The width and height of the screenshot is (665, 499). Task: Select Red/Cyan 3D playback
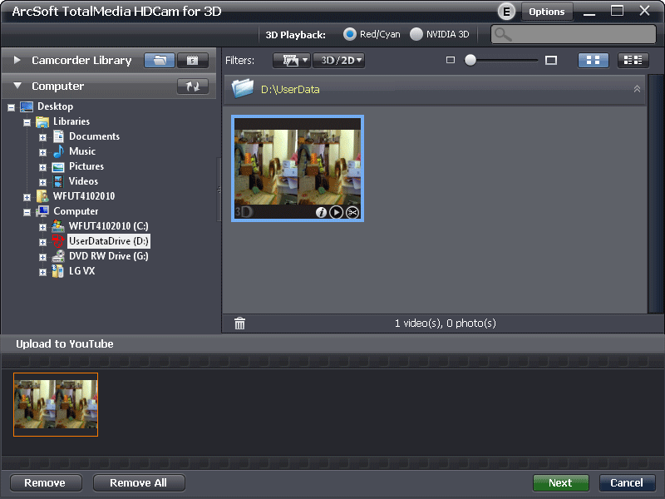350,34
